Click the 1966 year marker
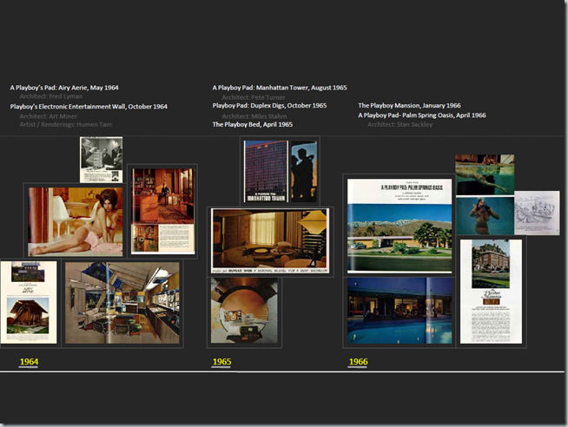 pos(358,361)
